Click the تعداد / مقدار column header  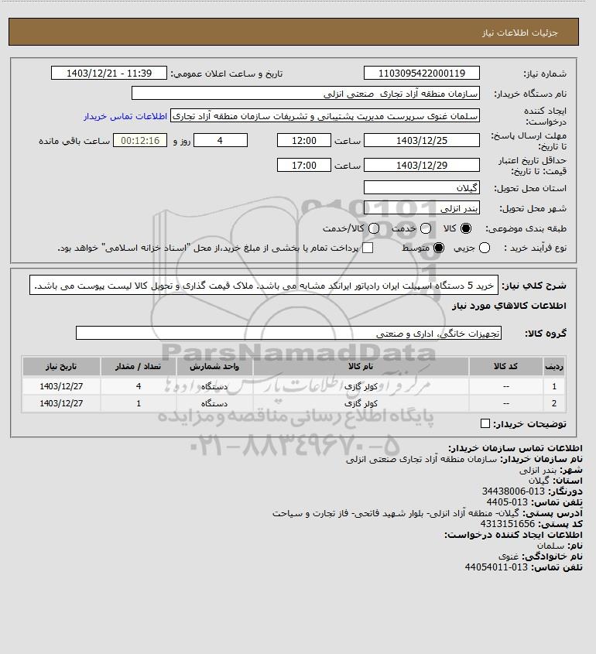139,367
